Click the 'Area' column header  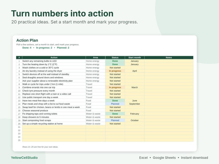pos(95,58)
